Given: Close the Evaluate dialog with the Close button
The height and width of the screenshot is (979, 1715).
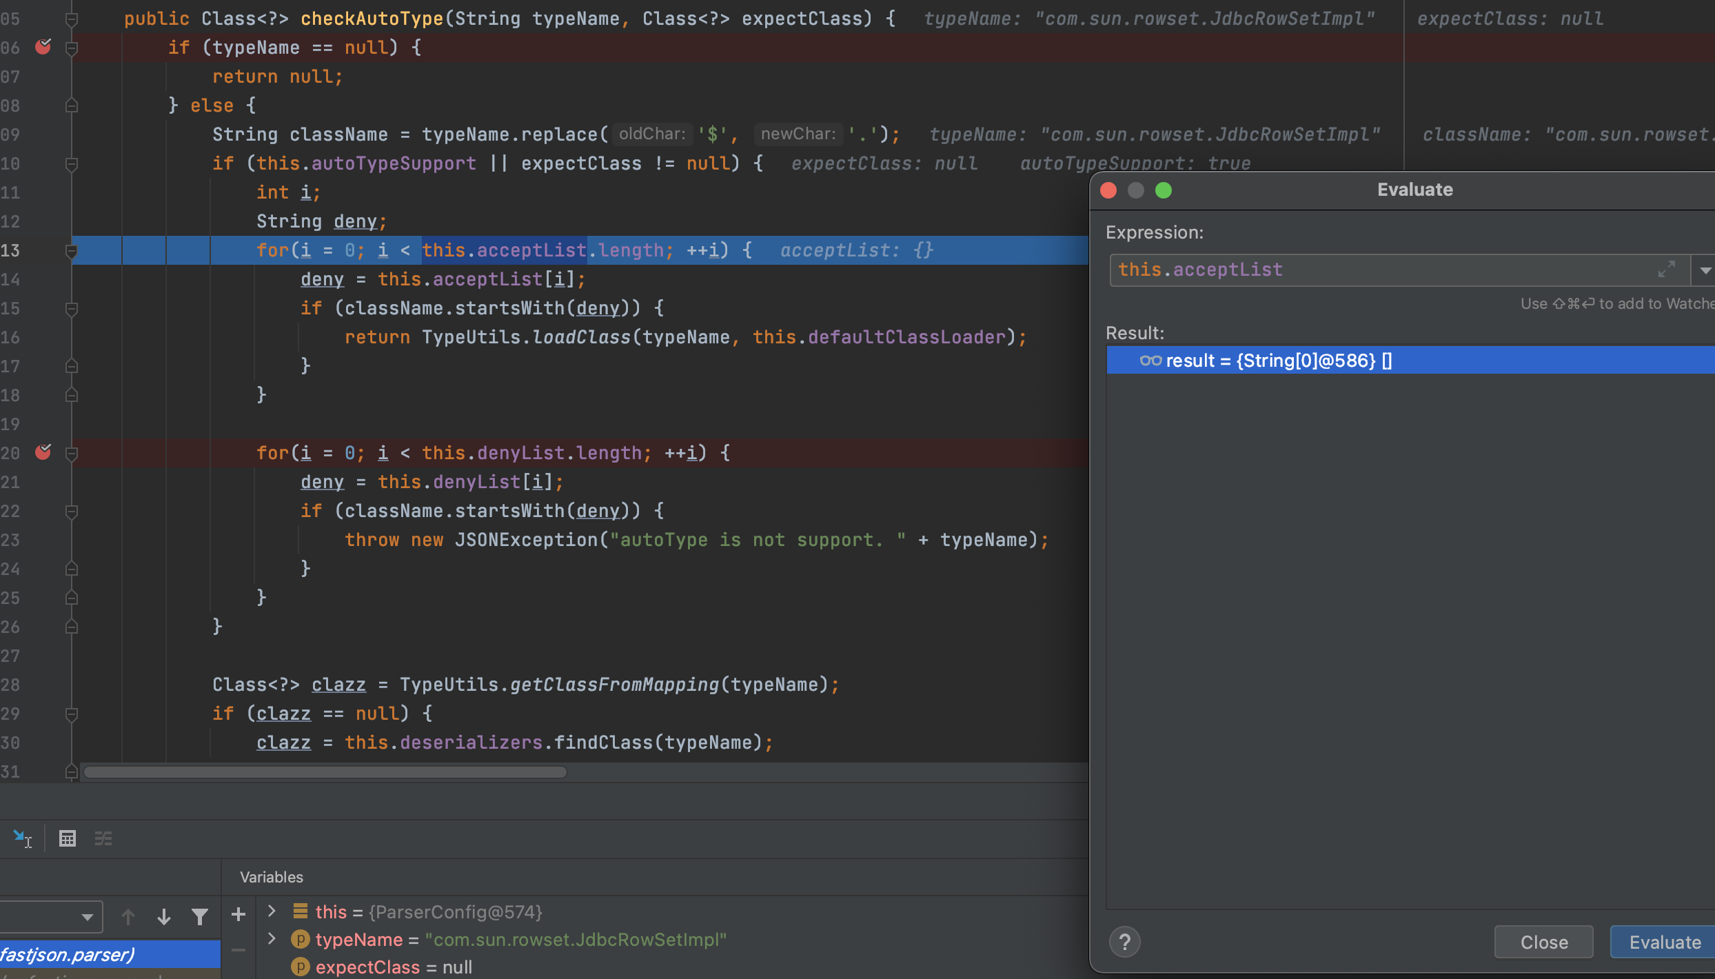Looking at the screenshot, I should tap(1544, 942).
